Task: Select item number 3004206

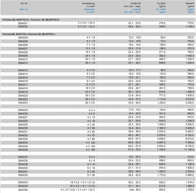Action: tap(23, 45)
